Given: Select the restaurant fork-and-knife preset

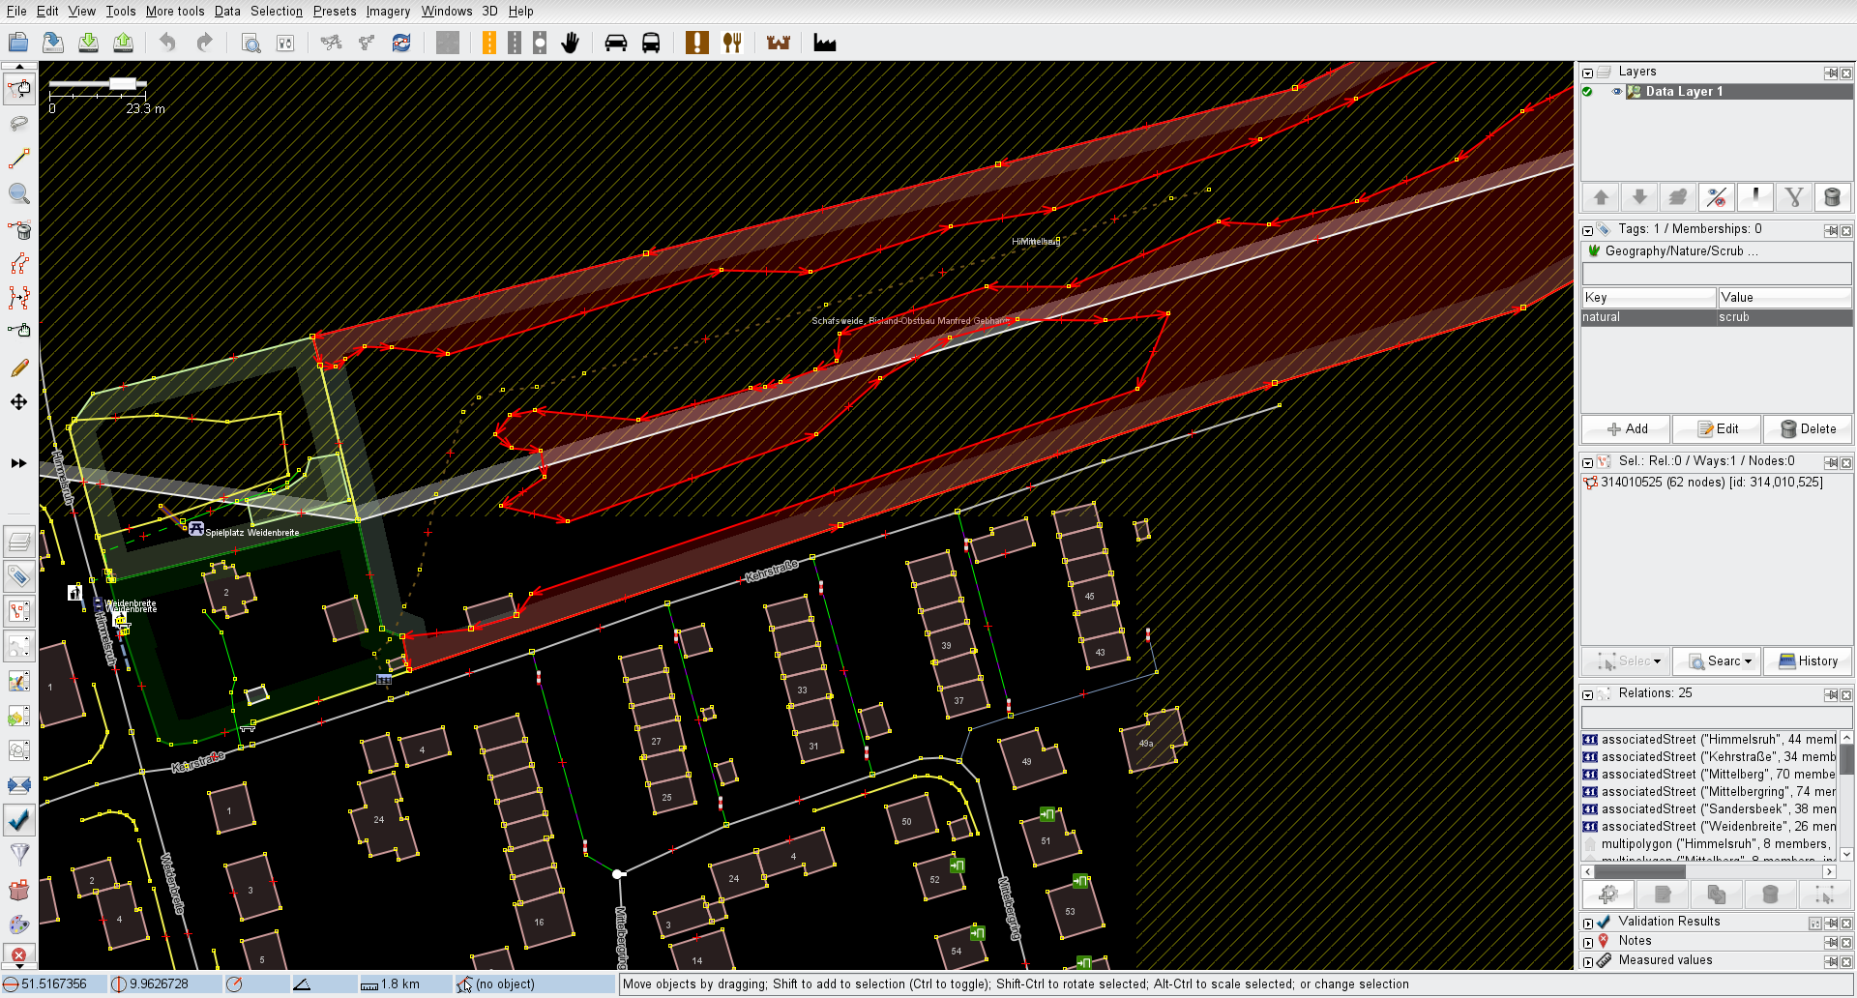Looking at the screenshot, I should (732, 43).
